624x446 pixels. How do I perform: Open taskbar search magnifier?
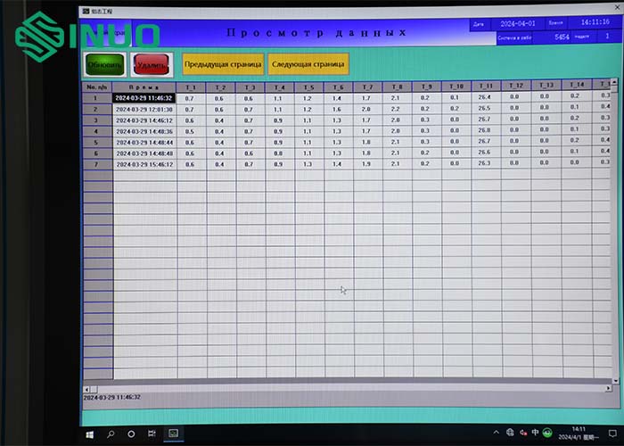111,434
